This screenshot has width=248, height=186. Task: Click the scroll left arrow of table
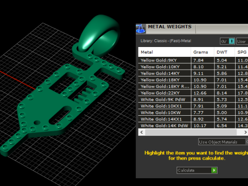coord(142,132)
